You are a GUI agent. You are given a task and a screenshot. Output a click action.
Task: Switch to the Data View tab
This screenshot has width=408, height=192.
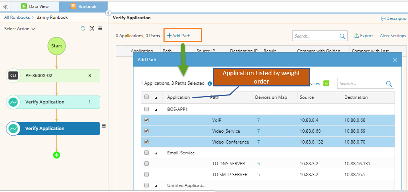35,7
